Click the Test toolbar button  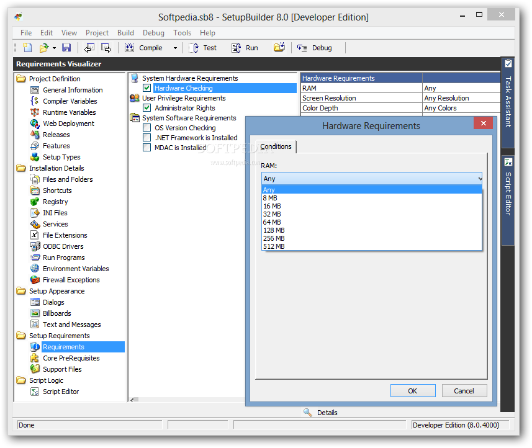tap(203, 48)
